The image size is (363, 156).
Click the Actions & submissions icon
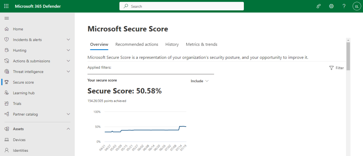click(7, 61)
